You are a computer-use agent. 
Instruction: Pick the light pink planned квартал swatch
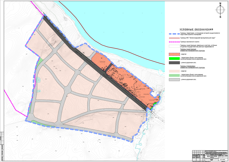(x=174, y=71)
